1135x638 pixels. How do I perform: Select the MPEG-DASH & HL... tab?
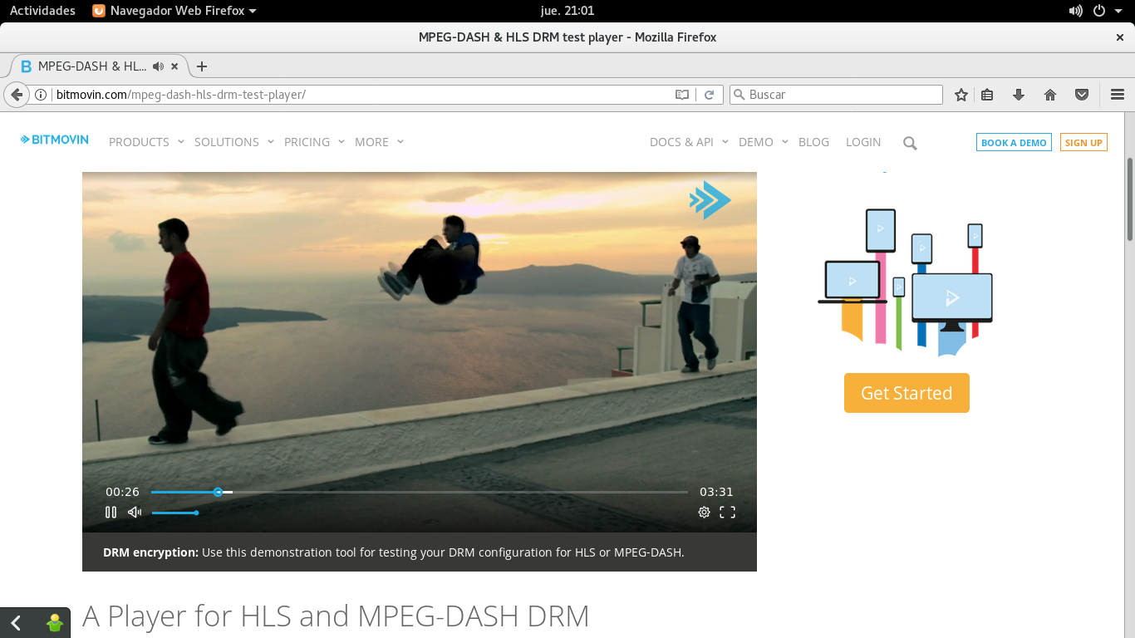pos(98,66)
